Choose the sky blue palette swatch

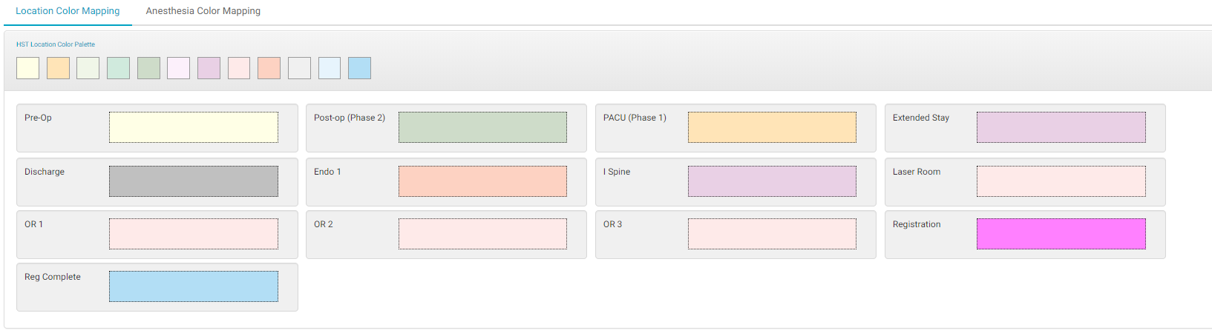(359, 68)
